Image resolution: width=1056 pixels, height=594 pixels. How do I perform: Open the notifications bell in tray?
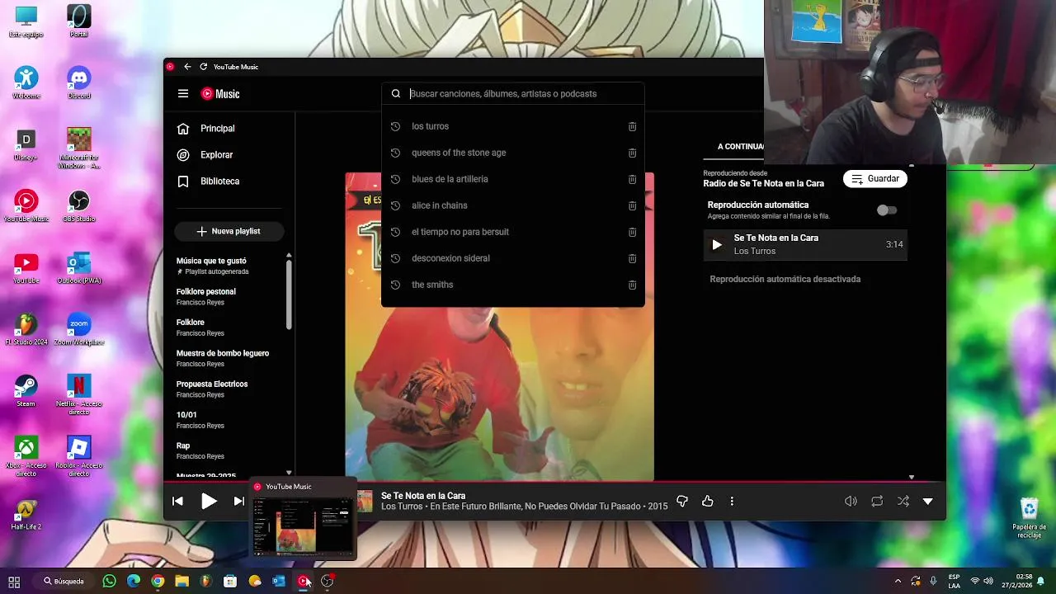[1041, 581]
